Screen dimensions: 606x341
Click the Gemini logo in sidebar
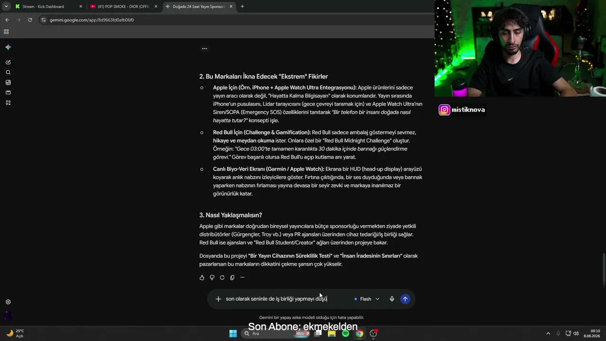pyautogui.click(x=8, y=47)
